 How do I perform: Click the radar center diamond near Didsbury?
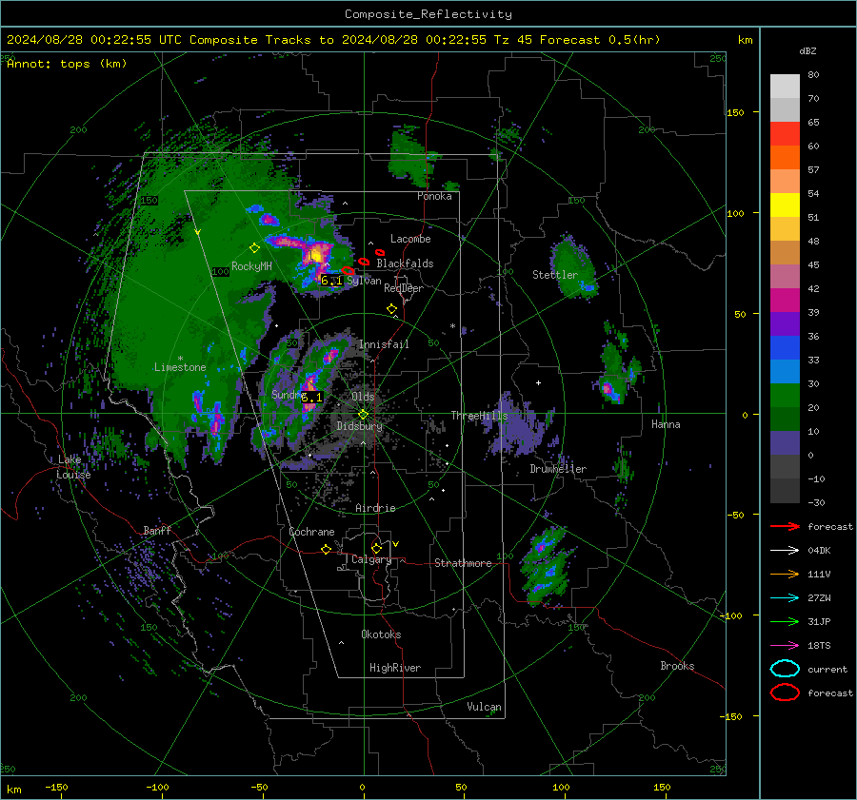pos(364,415)
